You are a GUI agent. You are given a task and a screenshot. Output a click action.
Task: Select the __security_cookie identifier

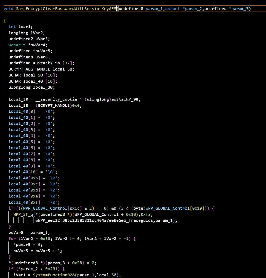pos(47,99)
